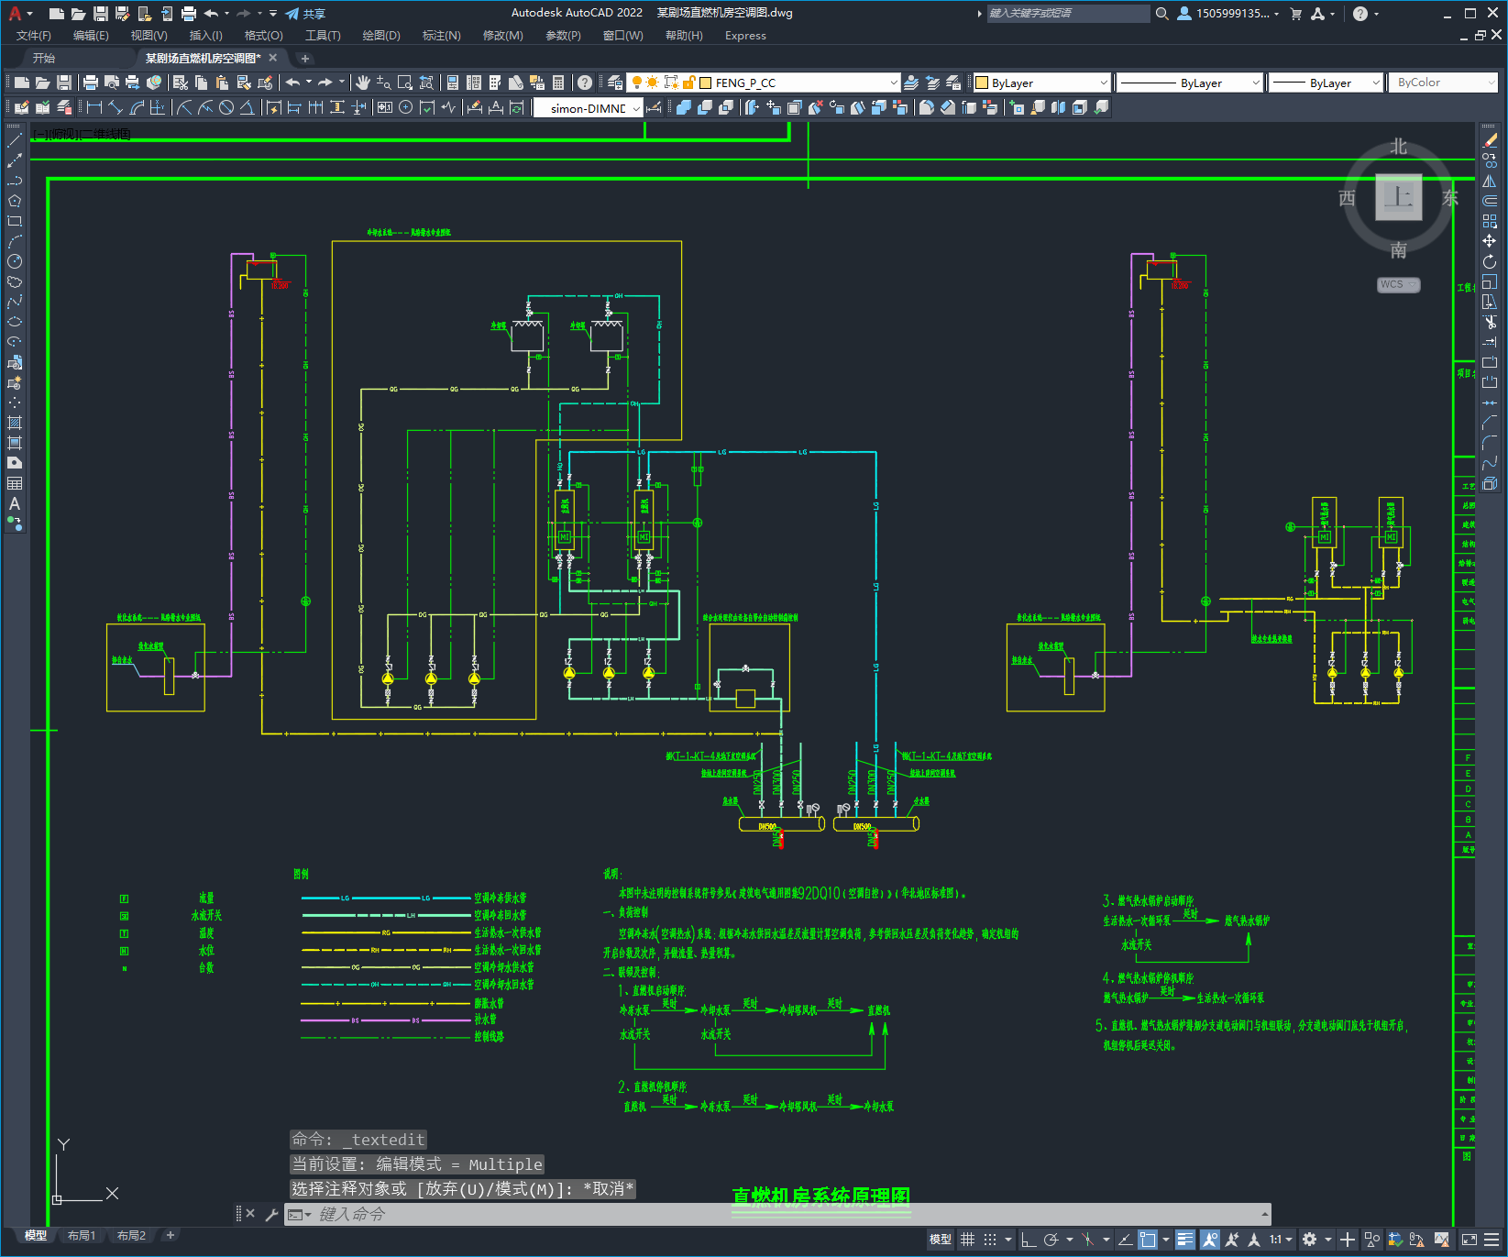This screenshot has width=1508, height=1257.
Task: Click the Save icon in quick access toolbar
Action: (101, 13)
